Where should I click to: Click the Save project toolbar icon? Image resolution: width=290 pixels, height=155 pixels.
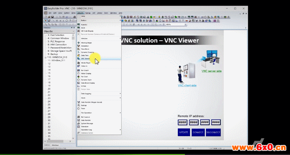[52, 17]
